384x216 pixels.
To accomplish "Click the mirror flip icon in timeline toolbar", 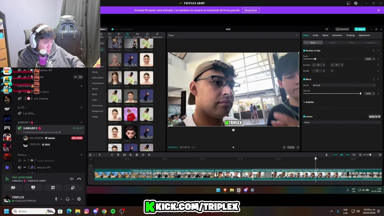I will (x=137, y=155).
